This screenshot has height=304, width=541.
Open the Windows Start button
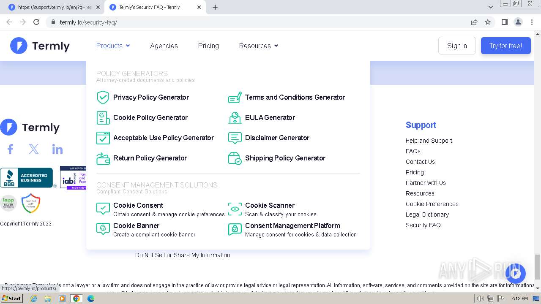pos(12,299)
